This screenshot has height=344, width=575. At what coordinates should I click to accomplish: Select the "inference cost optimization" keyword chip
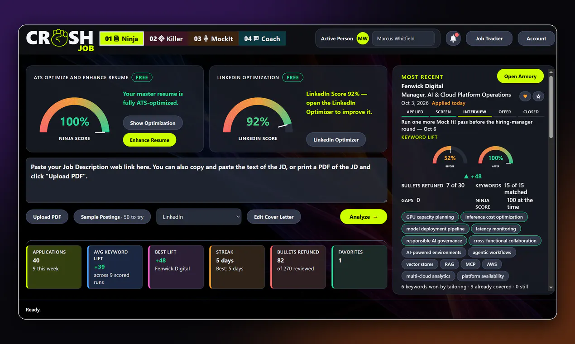pos(494,217)
